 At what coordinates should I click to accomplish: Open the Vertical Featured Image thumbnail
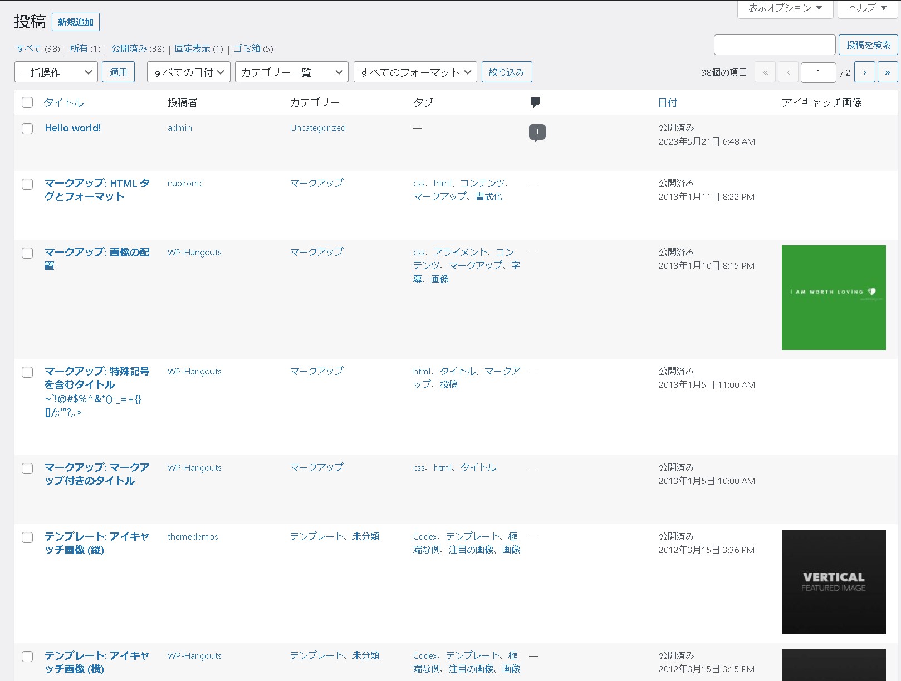point(833,581)
